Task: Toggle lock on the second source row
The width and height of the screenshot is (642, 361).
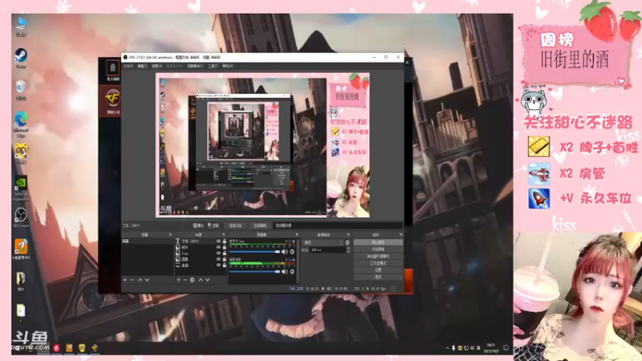Action: [x=225, y=247]
